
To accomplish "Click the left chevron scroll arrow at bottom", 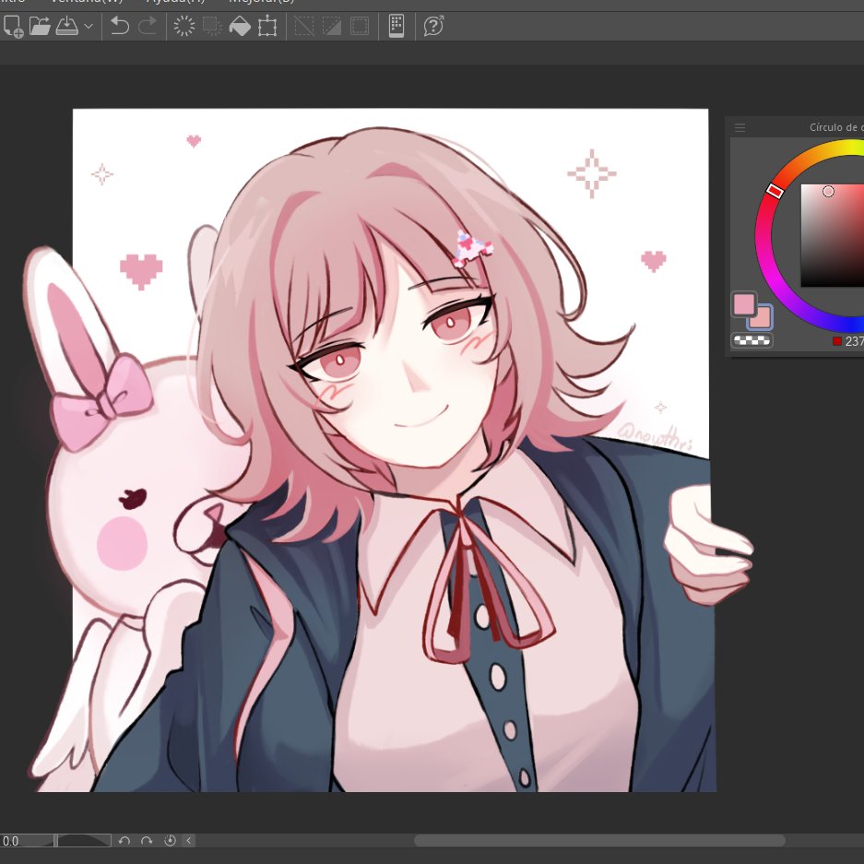I will pos(188,841).
